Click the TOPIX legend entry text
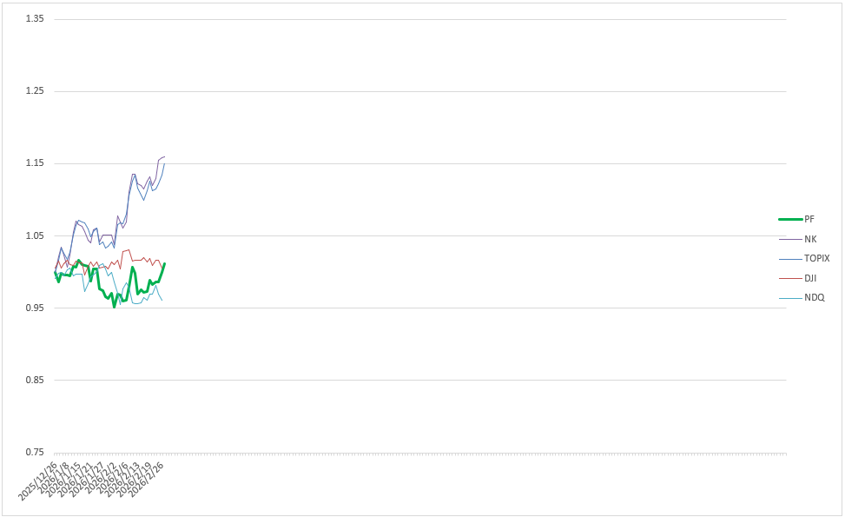The height and width of the screenshot is (517, 845). pos(816,258)
